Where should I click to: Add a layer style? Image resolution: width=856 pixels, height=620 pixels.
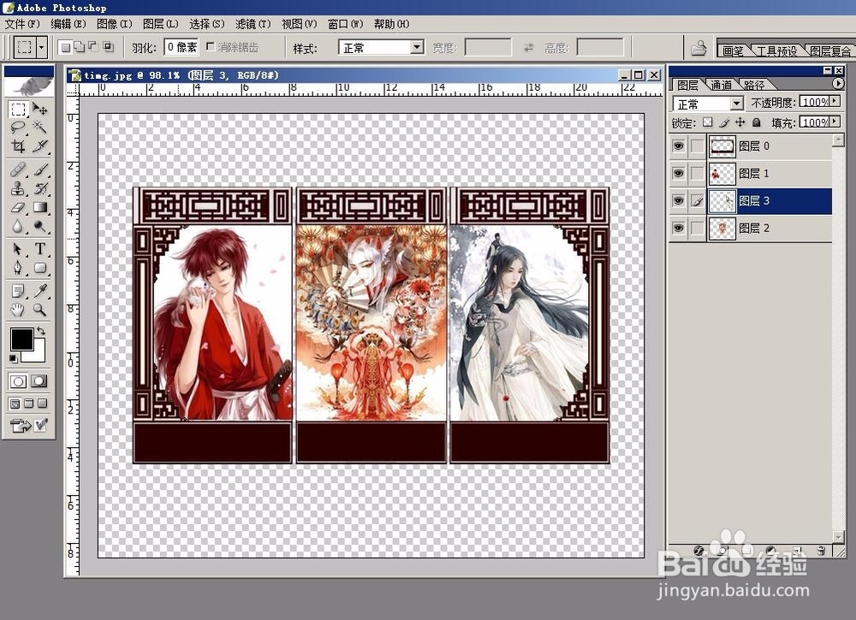698,551
